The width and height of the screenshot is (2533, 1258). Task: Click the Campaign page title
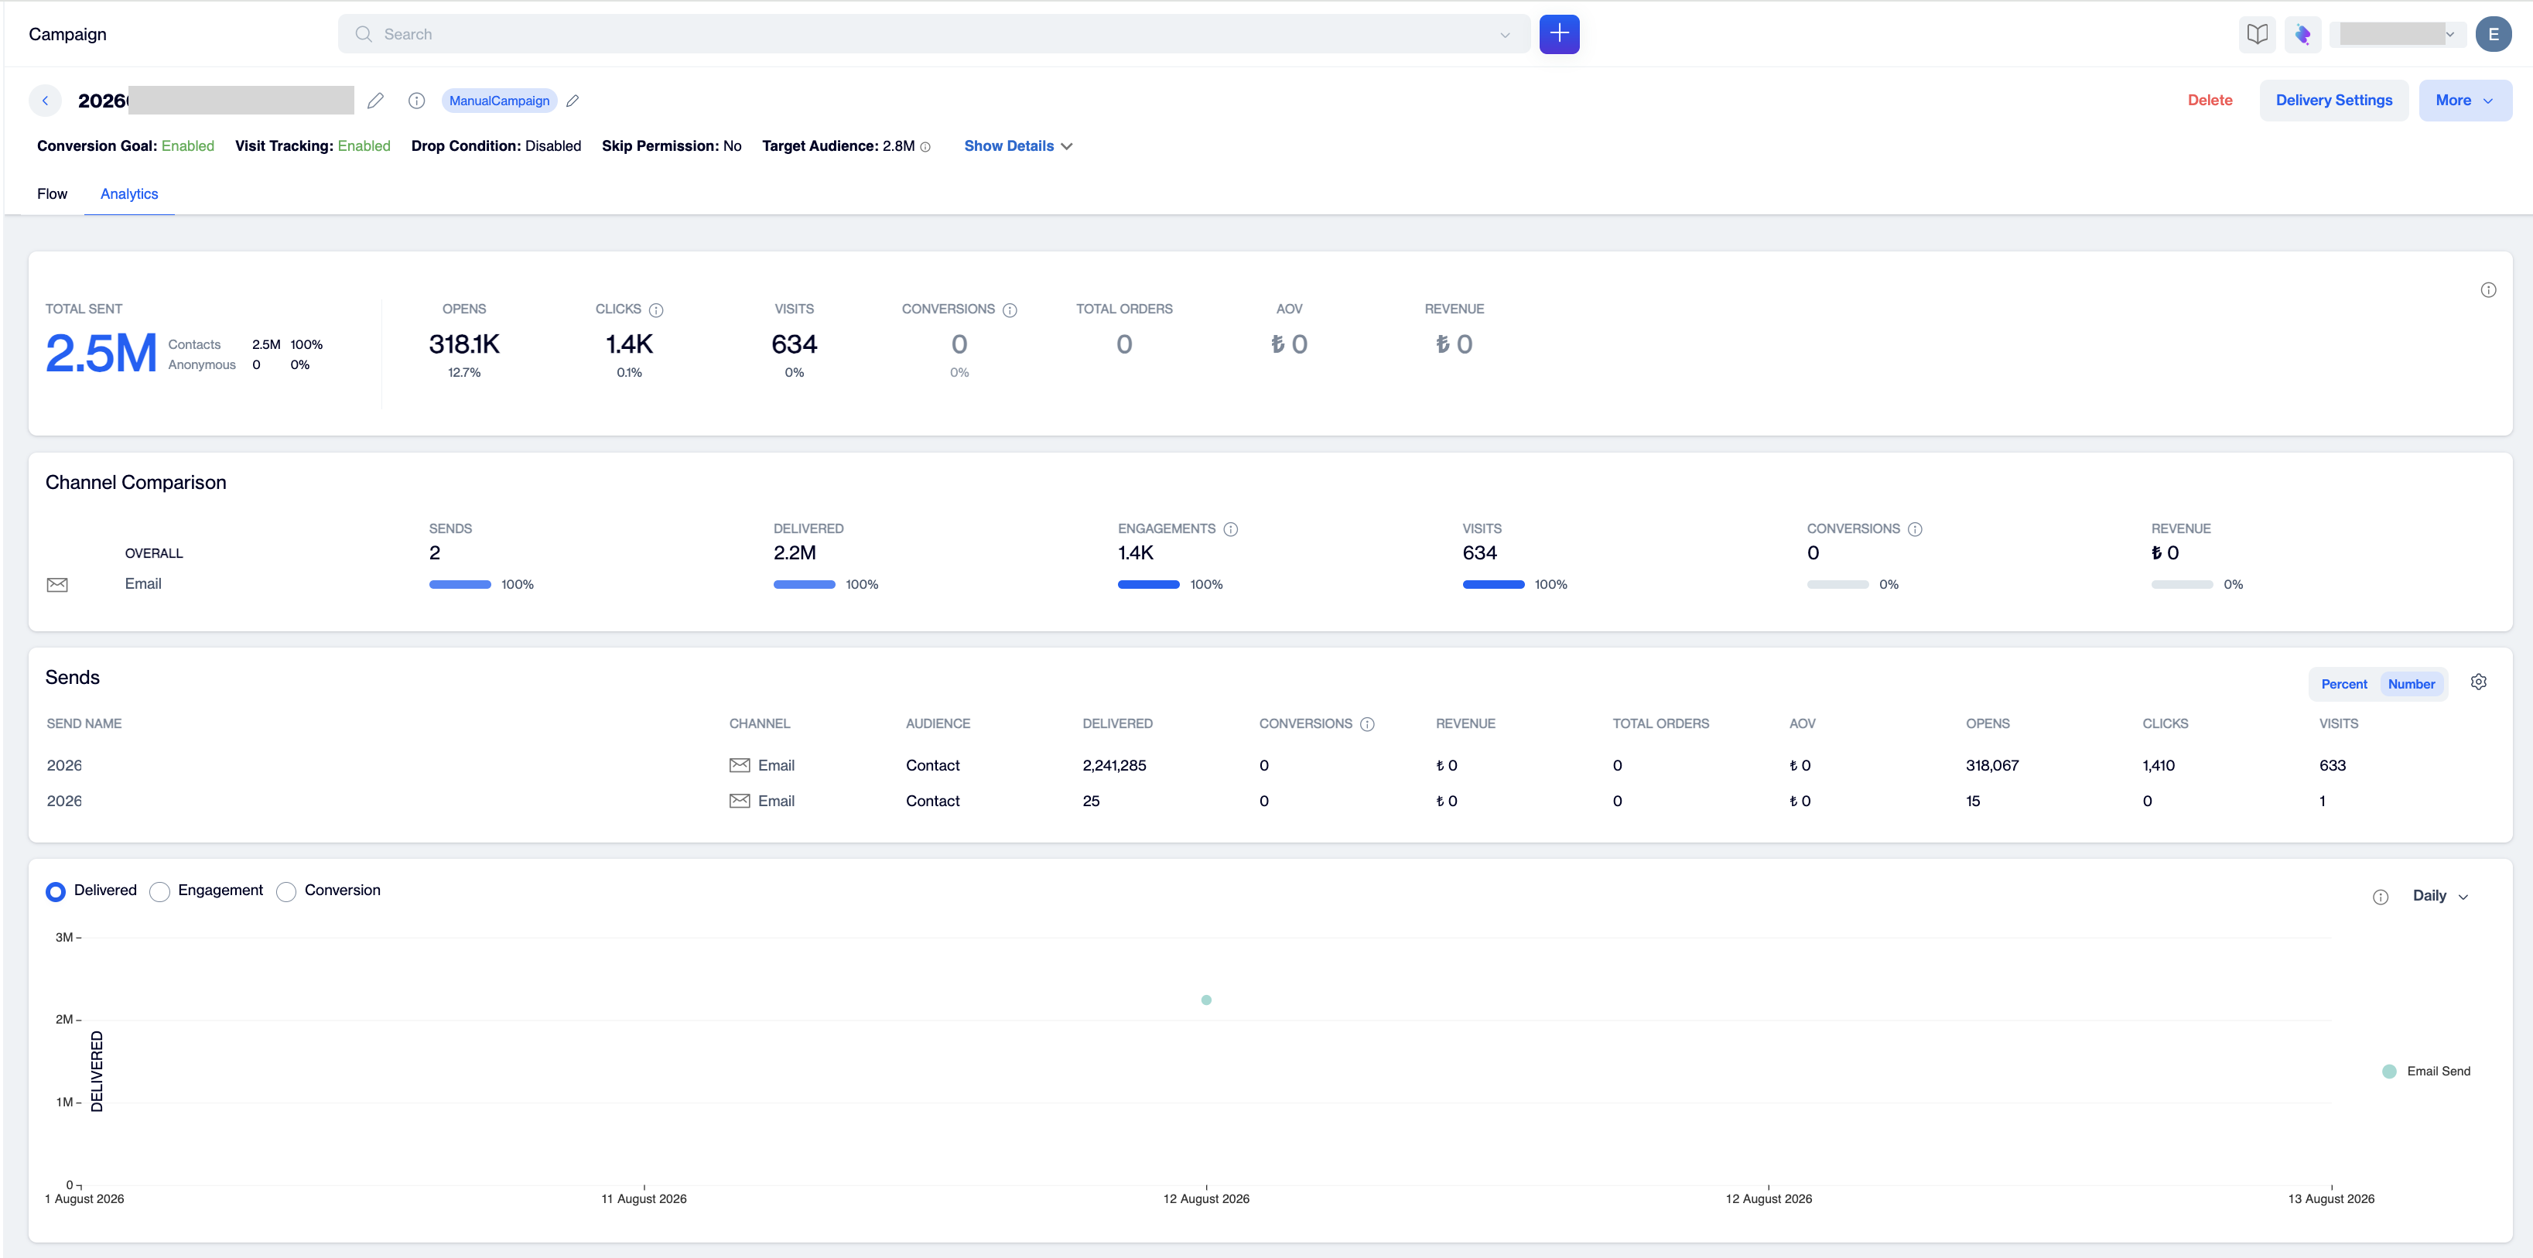[68, 34]
